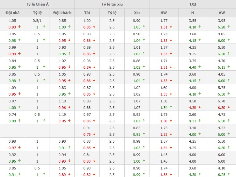Image resolution: width=236 pixels, height=177 pixels.
Task: Click the red down arrow beside 0.82
Action: point(94,175)
